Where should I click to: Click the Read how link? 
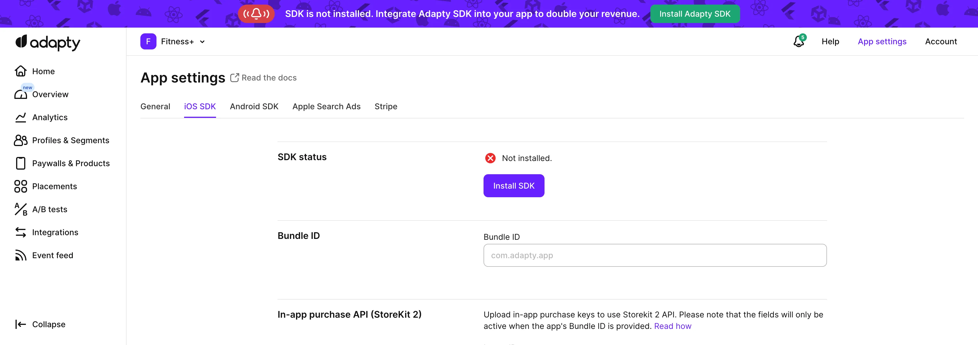673,326
